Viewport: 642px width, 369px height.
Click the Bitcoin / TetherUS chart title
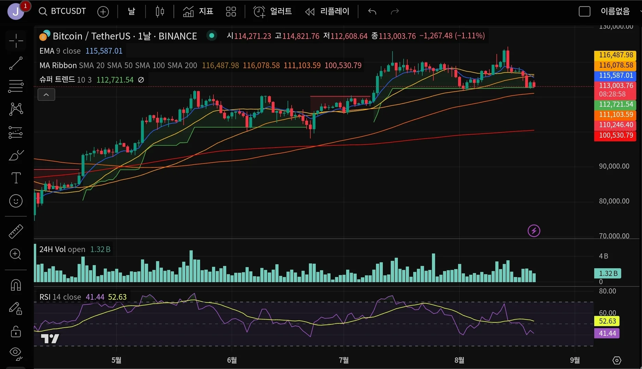pos(125,36)
